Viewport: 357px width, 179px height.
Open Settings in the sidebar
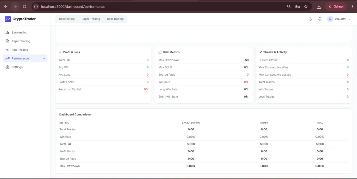(25, 67)
